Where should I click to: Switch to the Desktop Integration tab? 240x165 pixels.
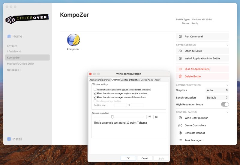pos(130,80)
